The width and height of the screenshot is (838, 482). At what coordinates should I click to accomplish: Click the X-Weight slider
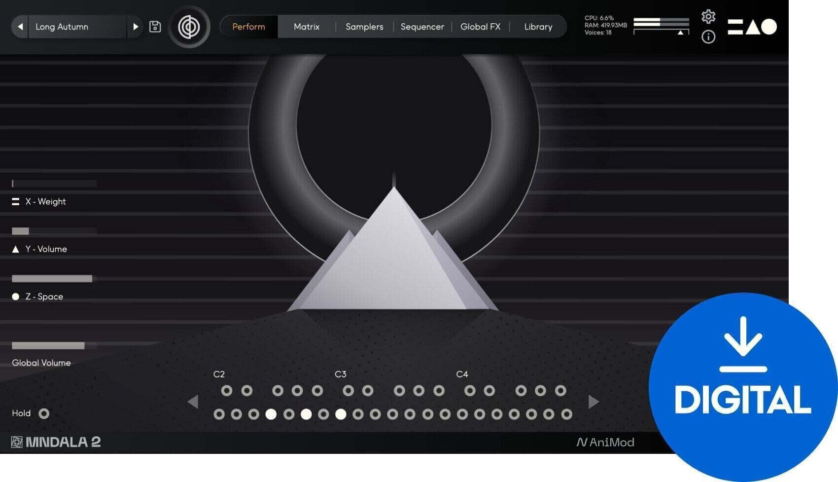pyautogui.click(x=54, y=184)
